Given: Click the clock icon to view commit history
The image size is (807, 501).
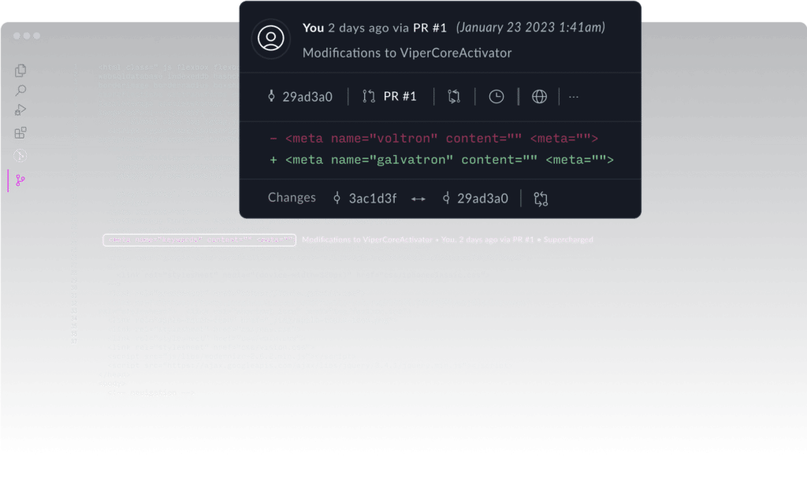Looking at the screenshot, I should [496, 96].
